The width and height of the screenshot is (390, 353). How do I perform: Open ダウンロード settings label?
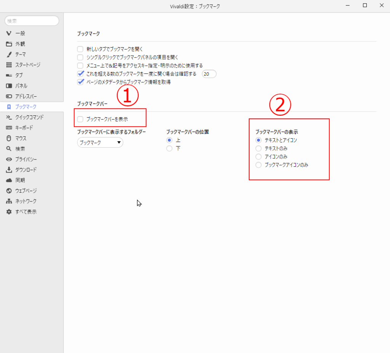click(x=26, y=170)
